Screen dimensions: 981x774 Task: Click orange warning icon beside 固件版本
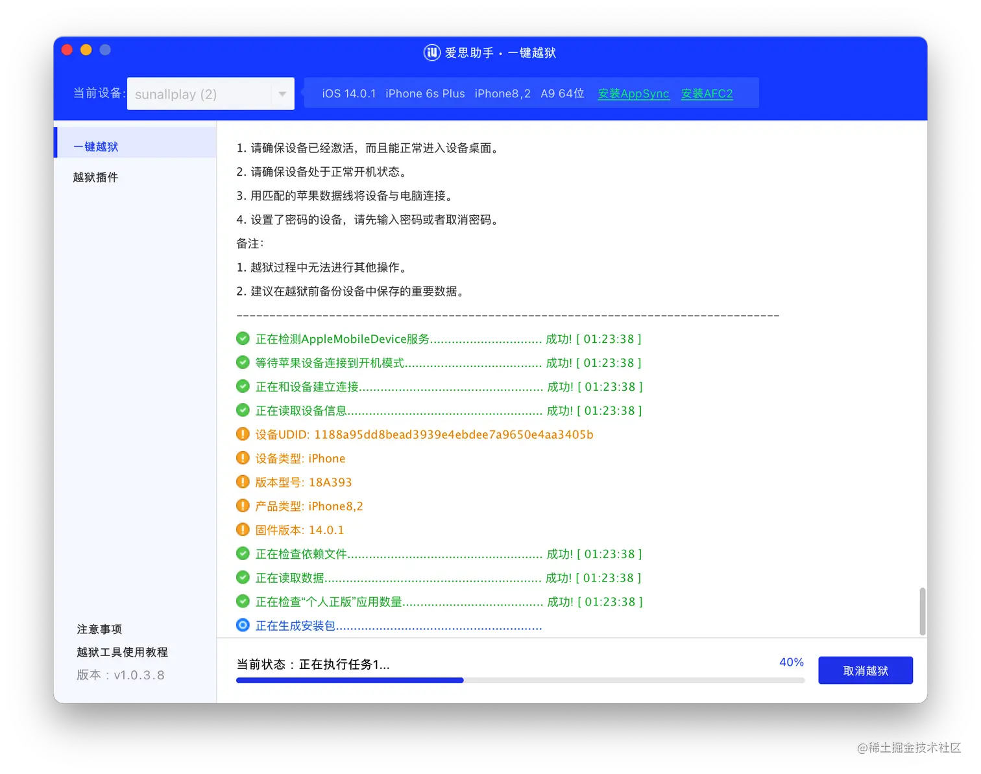coord(243,530)
